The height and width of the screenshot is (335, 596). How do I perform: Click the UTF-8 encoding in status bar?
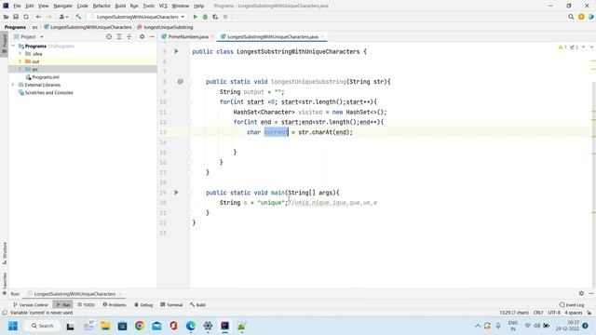pos(554,313)
